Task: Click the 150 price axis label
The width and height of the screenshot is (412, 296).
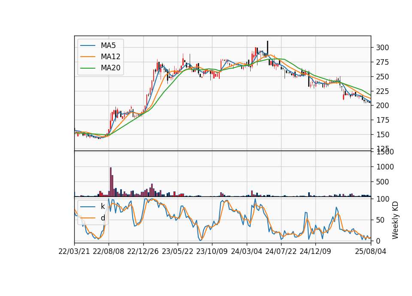Action: click(382, 134)
